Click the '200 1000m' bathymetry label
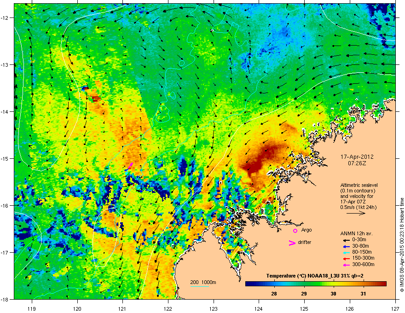 tap(203, 282)
